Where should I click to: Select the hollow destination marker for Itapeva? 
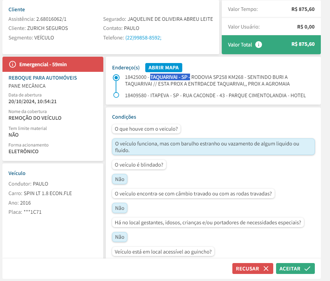(x=116, y=95)
